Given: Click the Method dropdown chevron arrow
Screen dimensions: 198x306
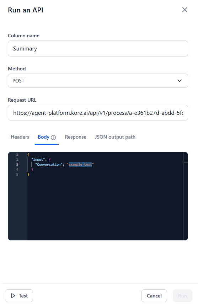Looking at the screenshot, I should click(x=180, y=81).
